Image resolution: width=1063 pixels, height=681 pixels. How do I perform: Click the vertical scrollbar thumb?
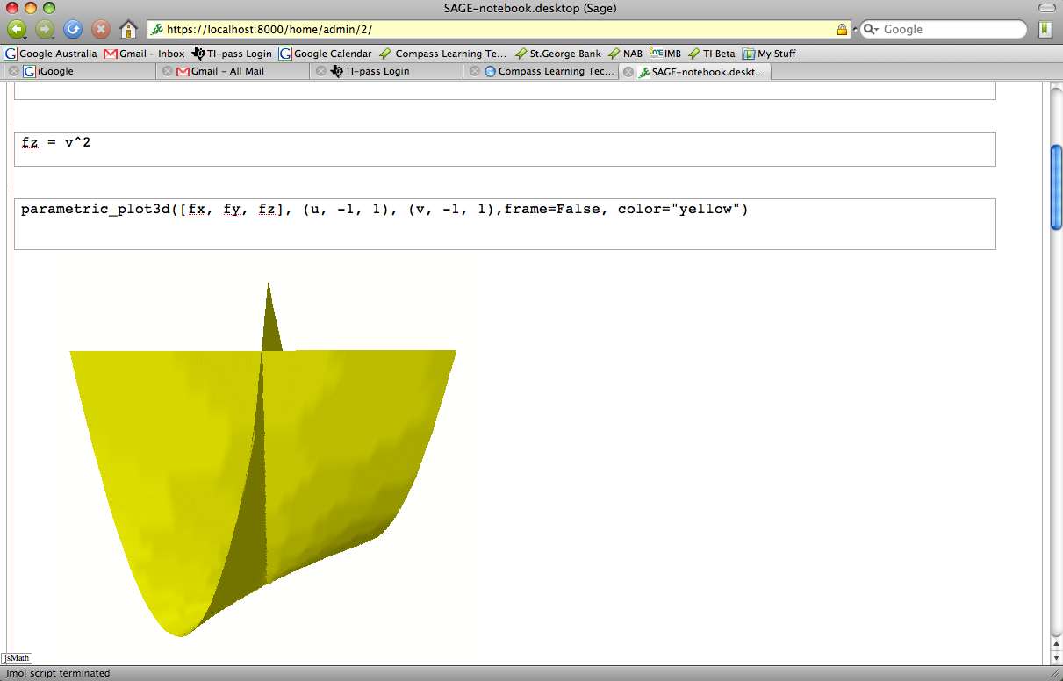tap(1056, 186)
